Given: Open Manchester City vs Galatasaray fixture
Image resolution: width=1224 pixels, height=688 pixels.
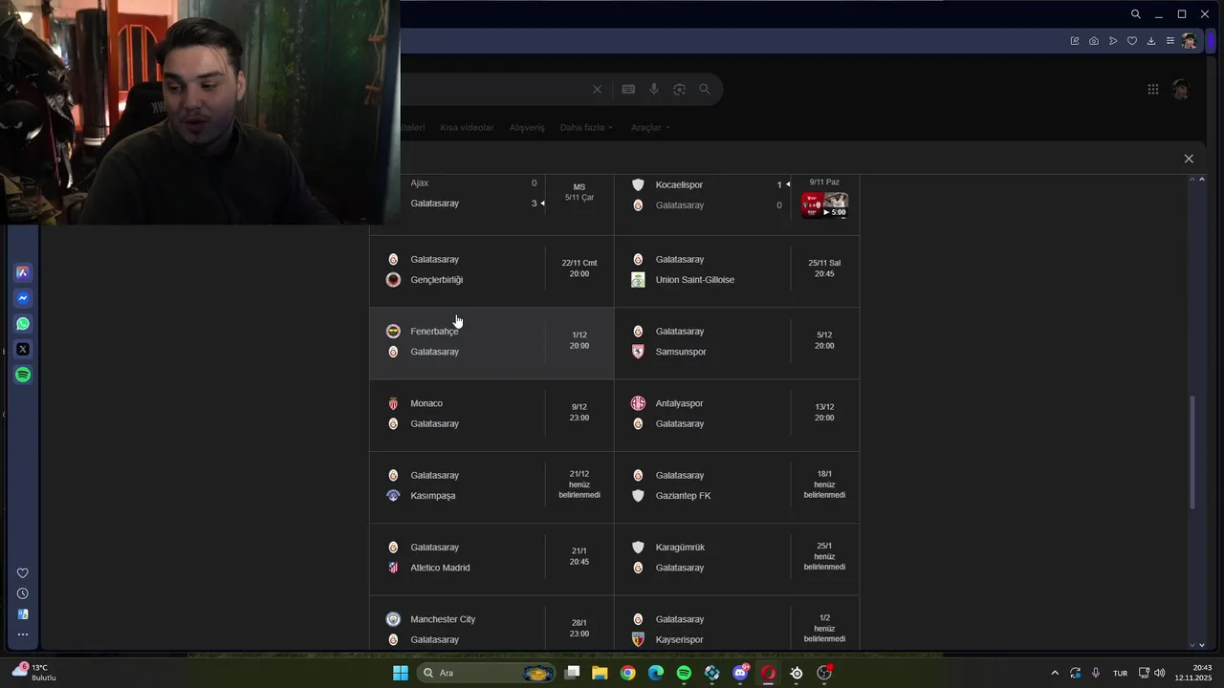Looking at the screenshot, I should pyautogui.click(x=492, y=624).
